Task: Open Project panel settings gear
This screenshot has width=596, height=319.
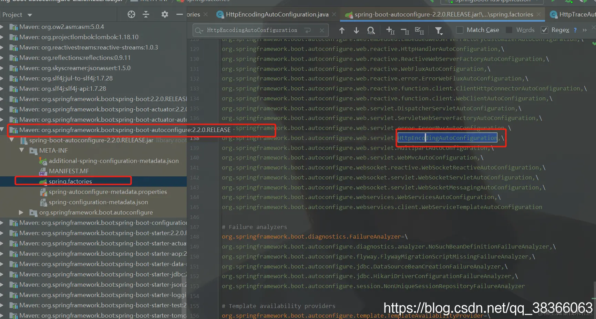Action: (165, 14)
